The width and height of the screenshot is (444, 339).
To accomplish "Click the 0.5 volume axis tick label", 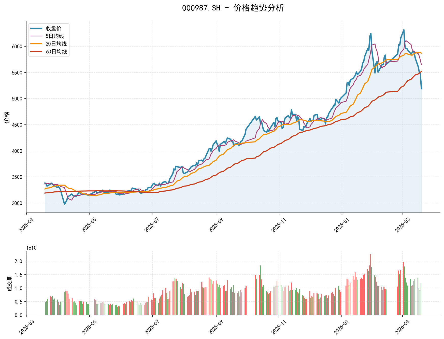I will [19, 302].
